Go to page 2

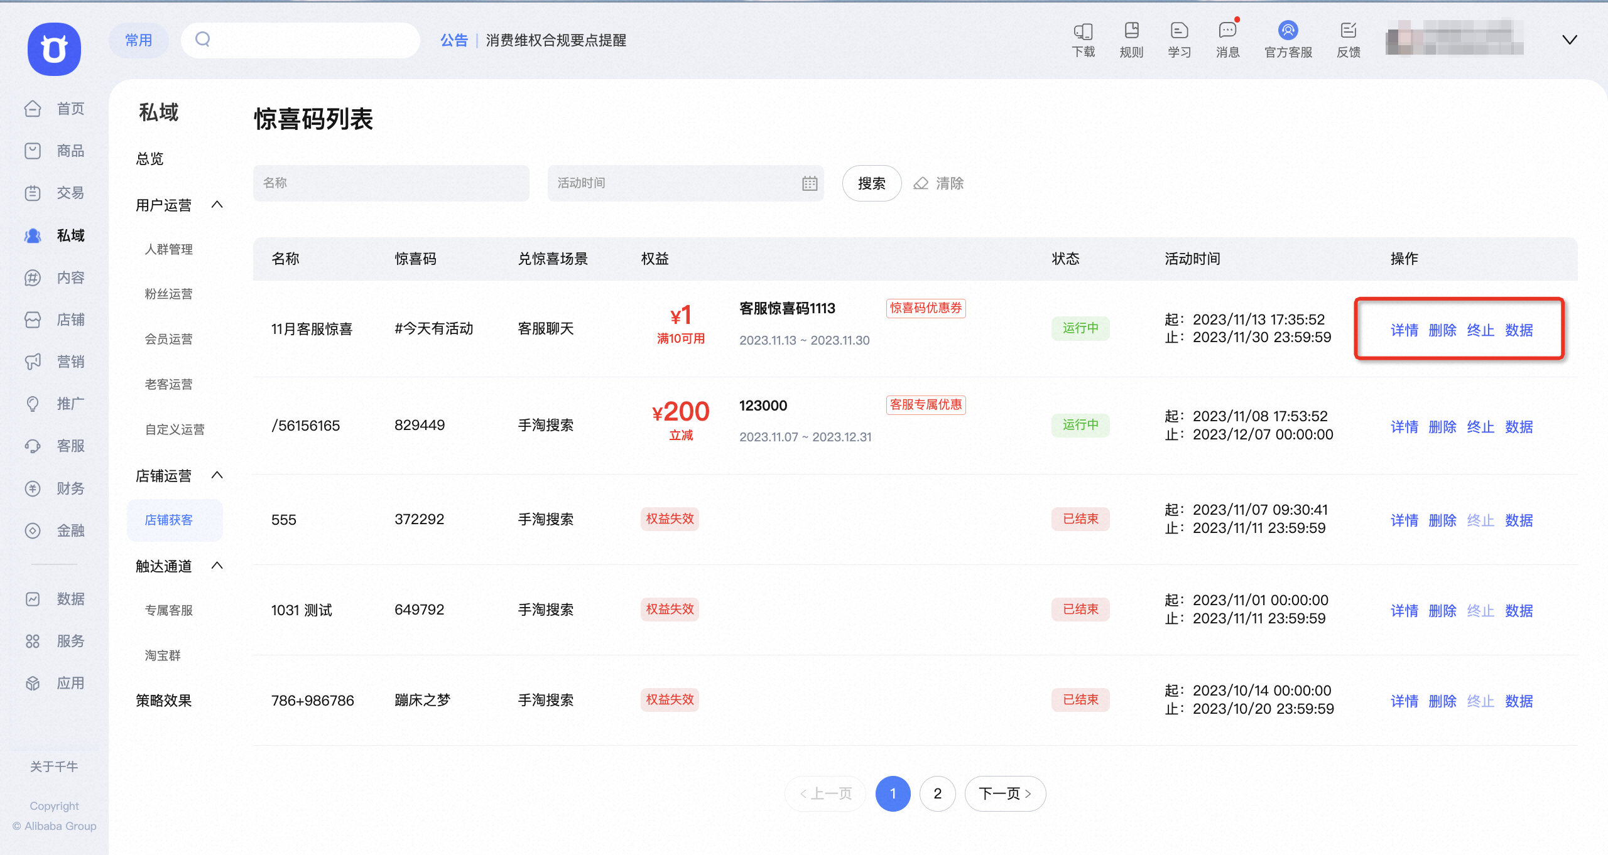[937, 793]
